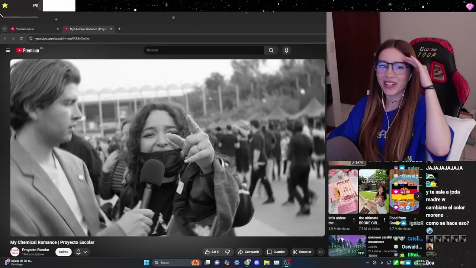Open the YouTube hamburger guide menu

click(8, 50)
